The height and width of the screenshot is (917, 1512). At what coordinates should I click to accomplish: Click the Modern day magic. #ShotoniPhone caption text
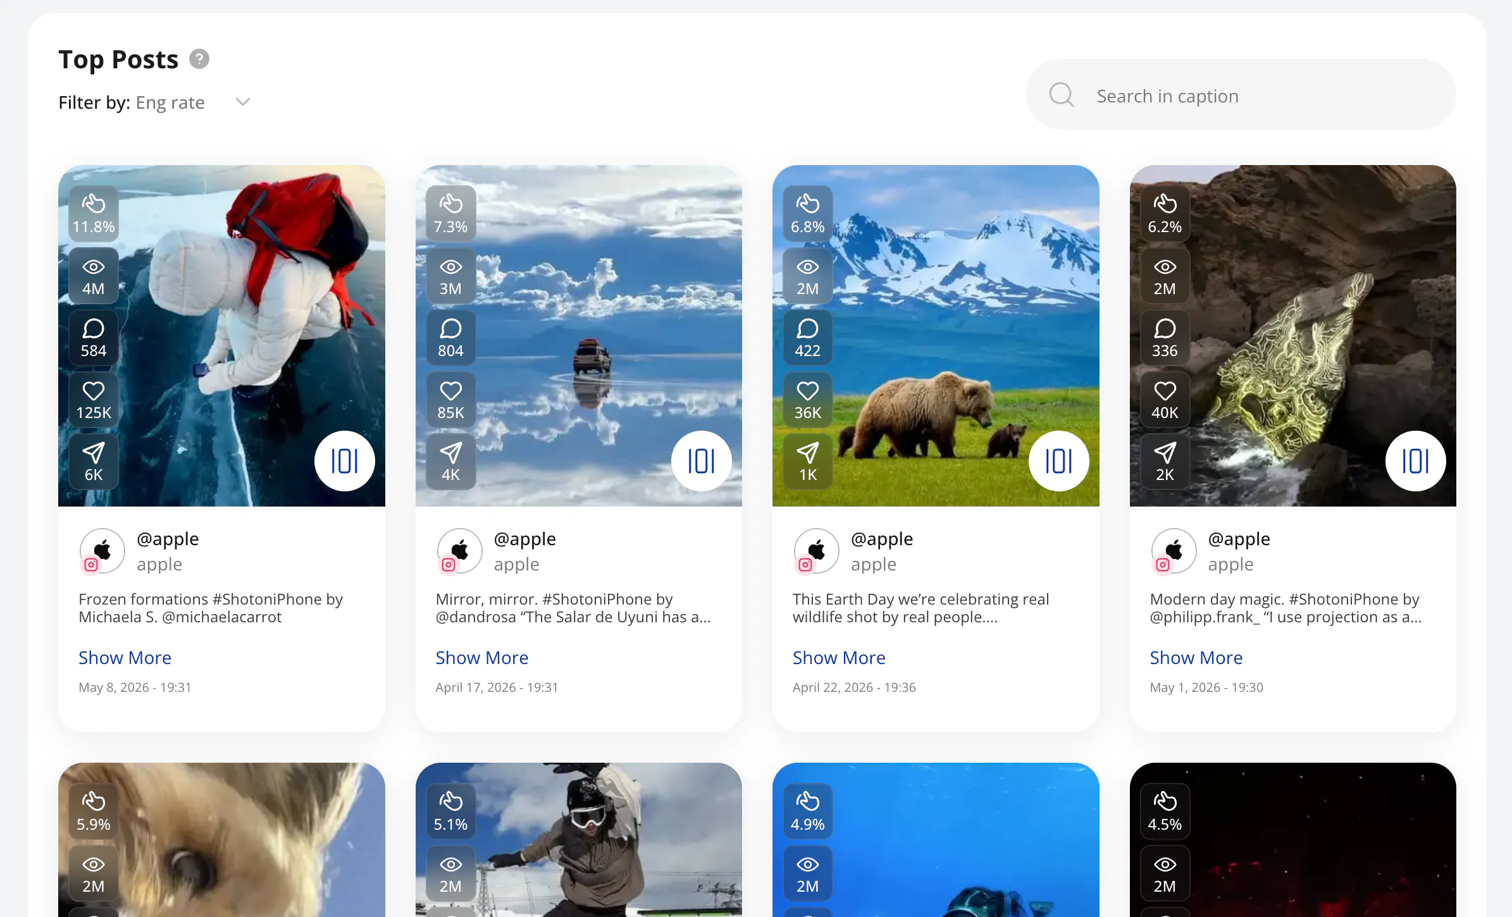(x=1286, y=608)
